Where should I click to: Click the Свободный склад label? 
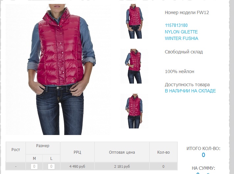coord(184,52)
